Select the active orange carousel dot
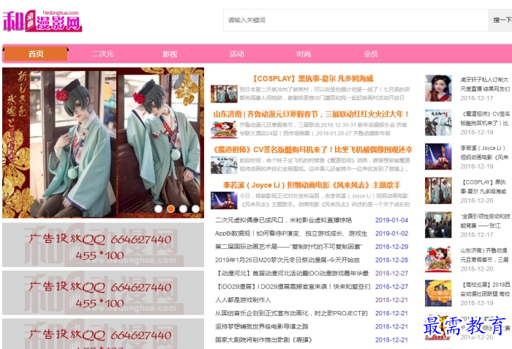Viewport: 512px width, 349px height. (170, 209)
